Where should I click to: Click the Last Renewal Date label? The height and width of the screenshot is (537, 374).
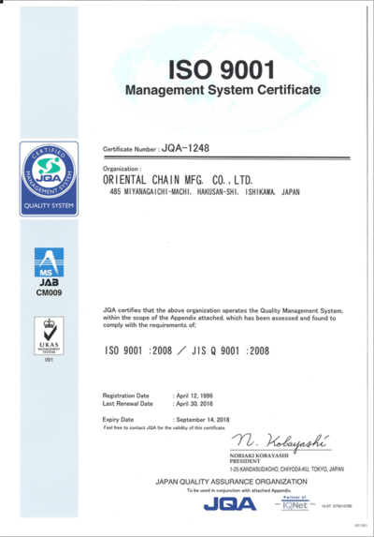click(x=128, y=404)
